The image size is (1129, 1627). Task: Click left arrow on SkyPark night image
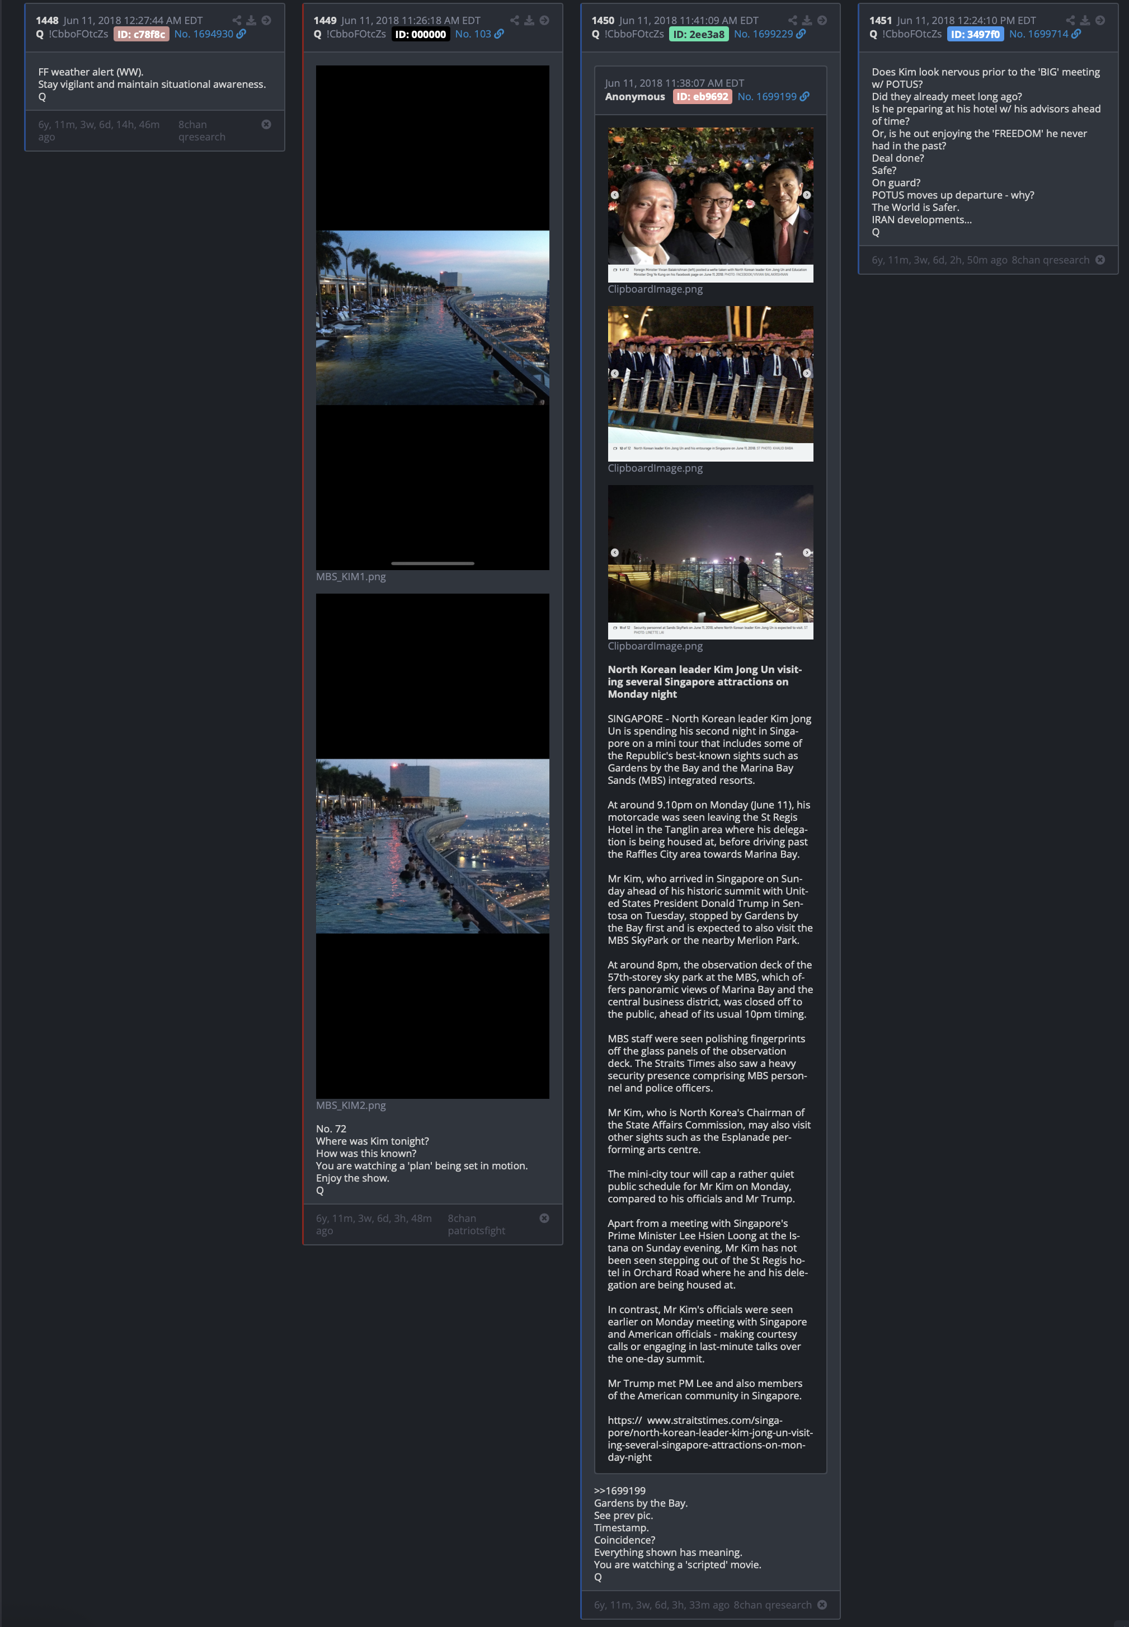(615, 552)
